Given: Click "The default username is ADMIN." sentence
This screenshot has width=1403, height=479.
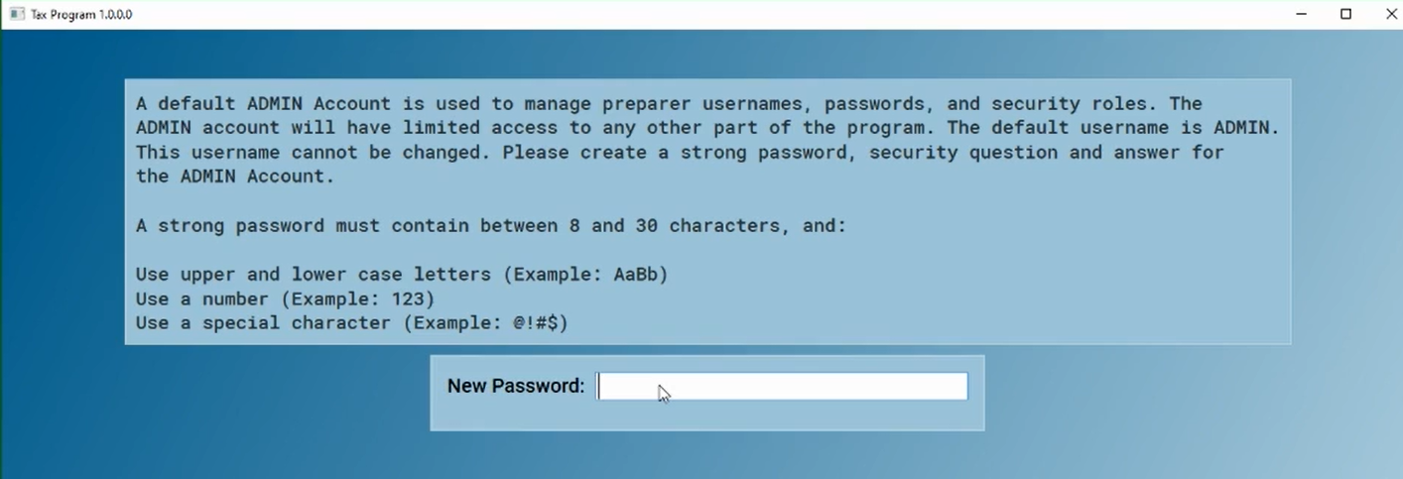Looking at the screenshot, I should (x=1113, y=127).
